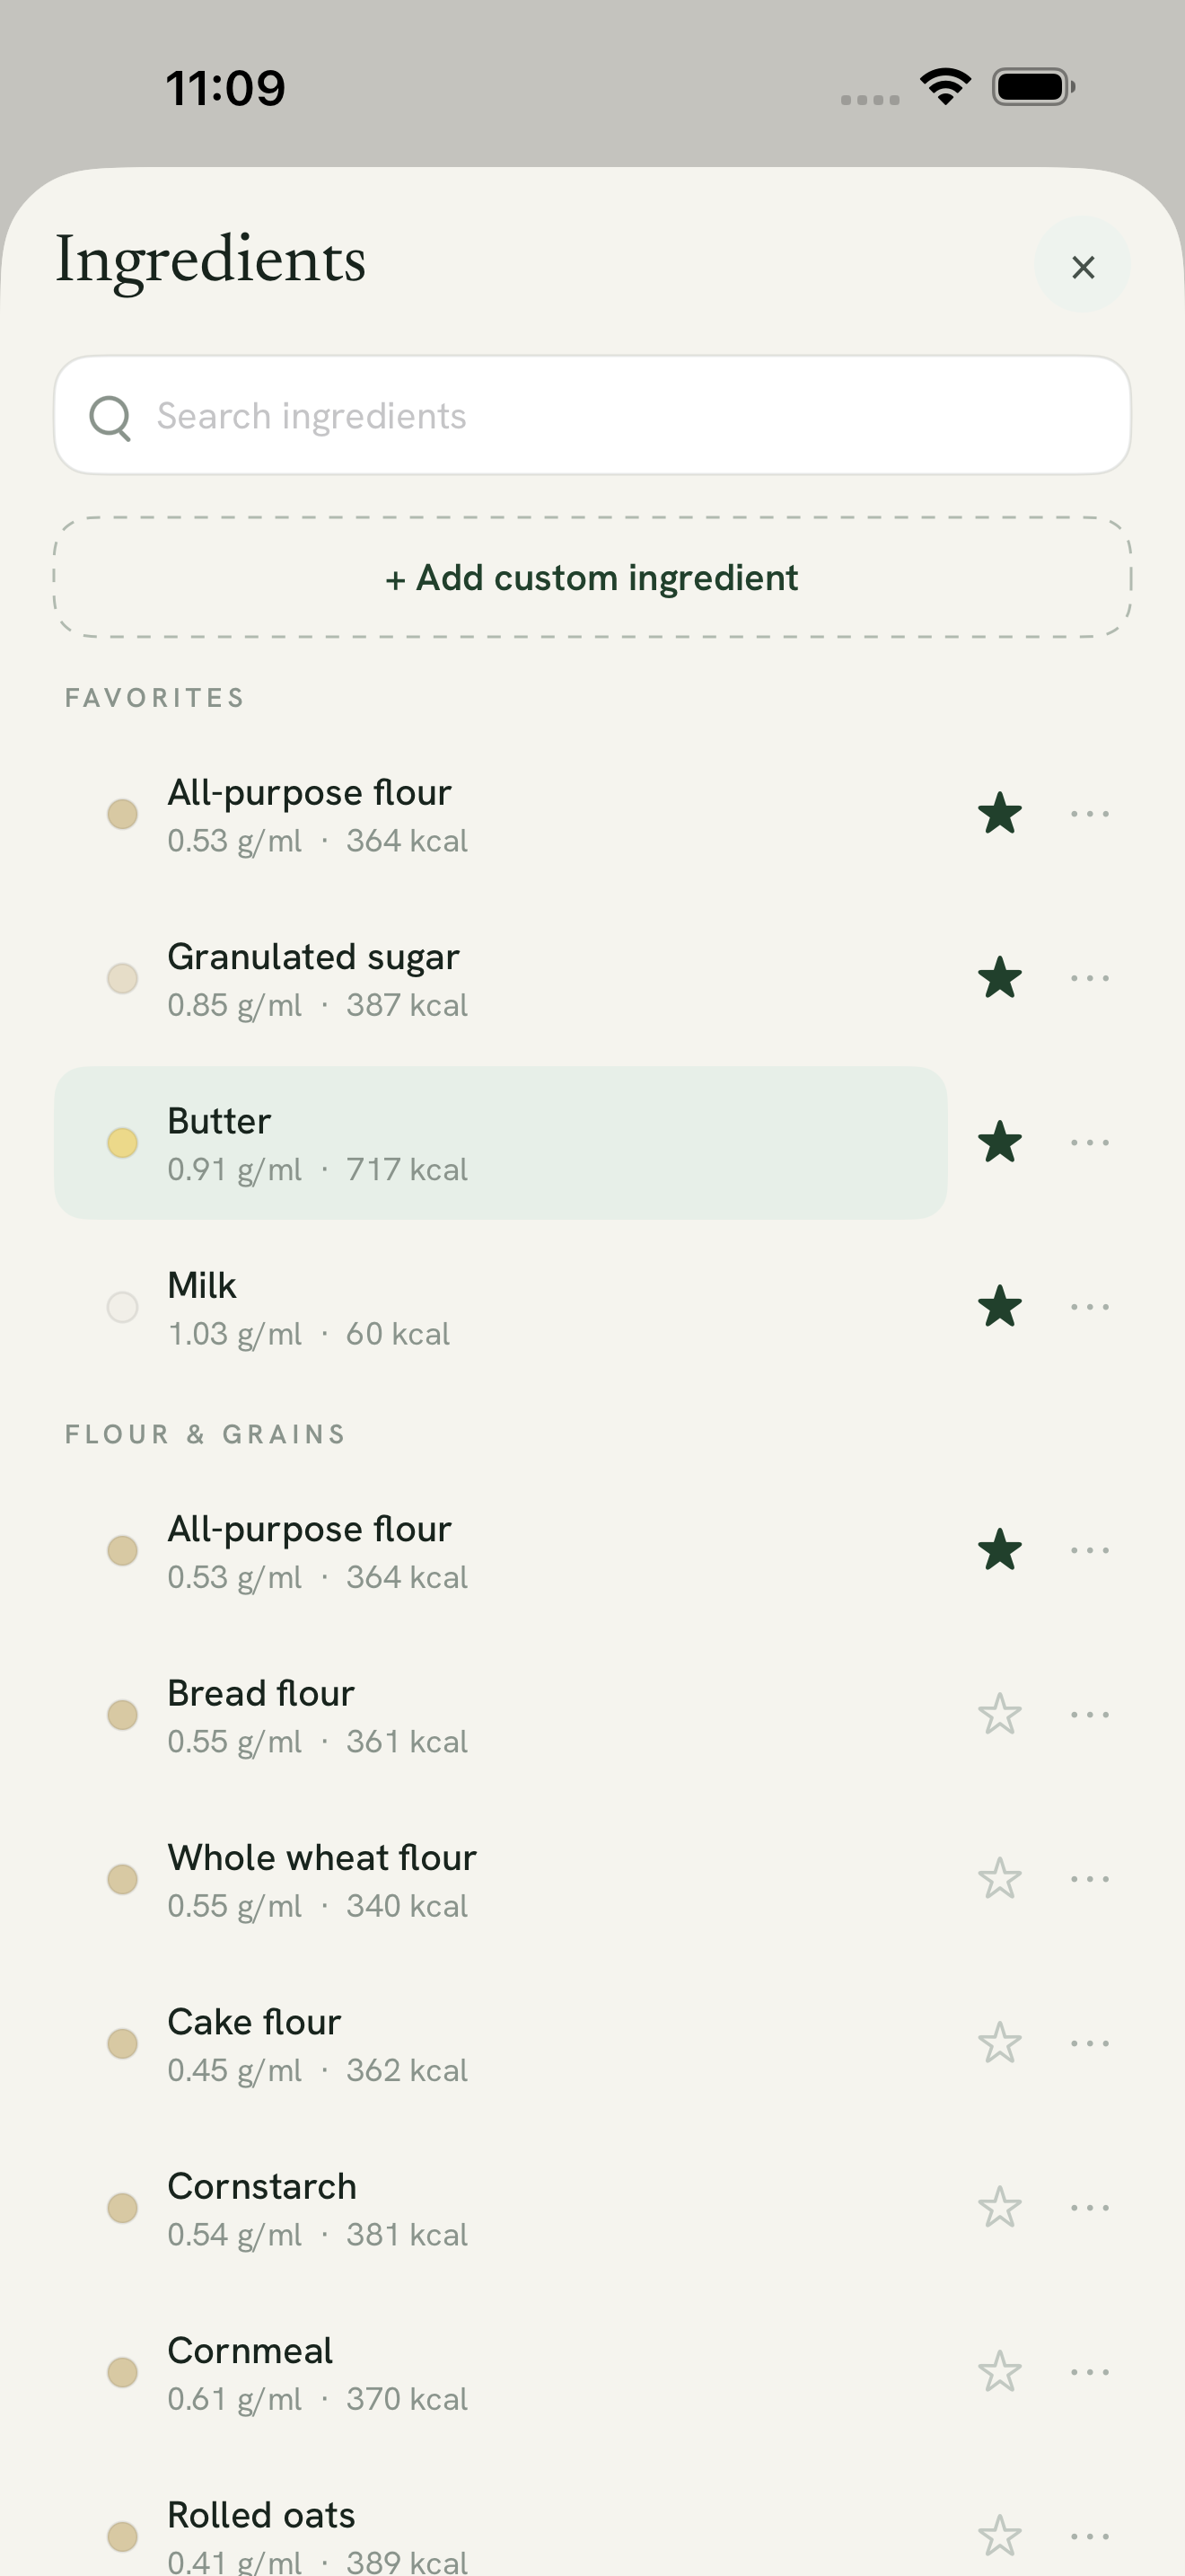Viewport: 1185px width, 2576px height.
Task: Unfavorite Butter with its star
Action: 999,1142
